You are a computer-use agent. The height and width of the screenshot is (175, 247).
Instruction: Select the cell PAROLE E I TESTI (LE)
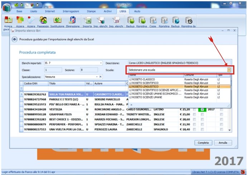pos(67,99)
